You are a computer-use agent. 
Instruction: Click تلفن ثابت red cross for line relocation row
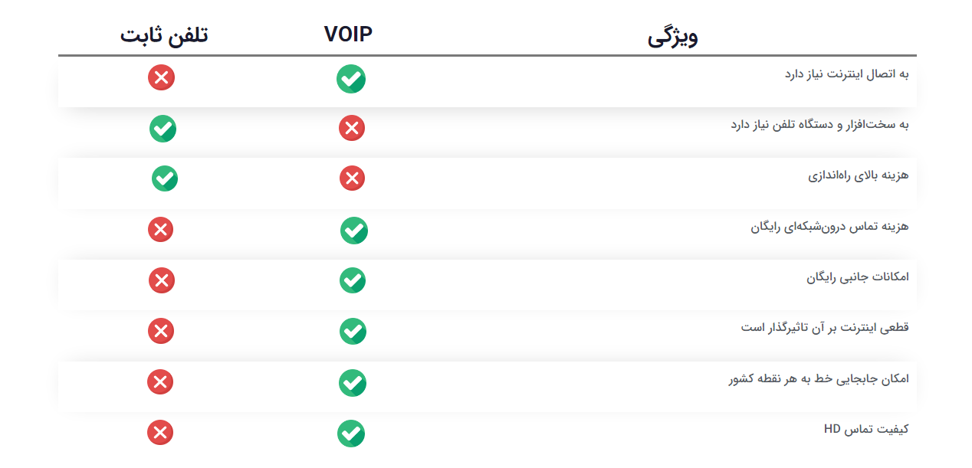coord(160,381)
